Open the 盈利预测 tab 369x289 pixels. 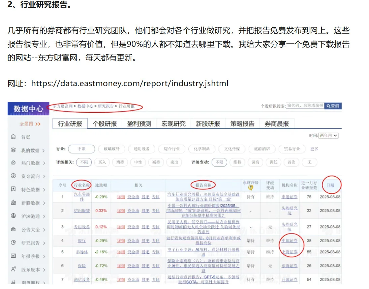click(139, 123)
